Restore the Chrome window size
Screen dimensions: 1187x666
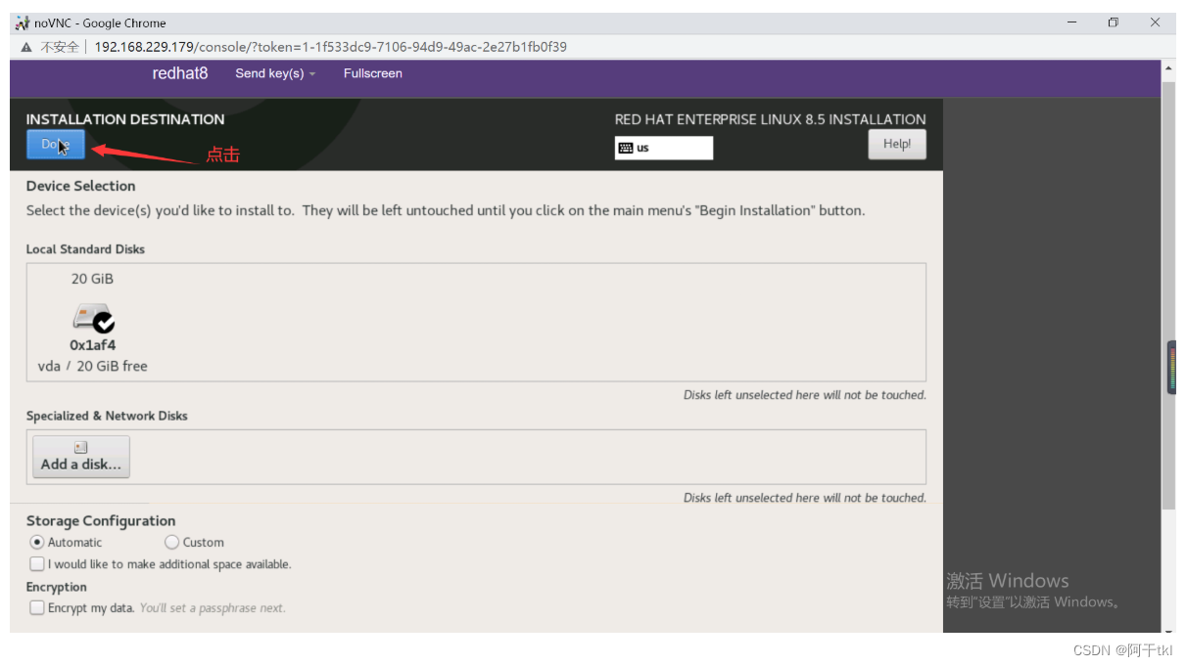[1114, 22]
